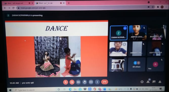
Task: Show everyone using the people icon
Action: coord(148,82)
